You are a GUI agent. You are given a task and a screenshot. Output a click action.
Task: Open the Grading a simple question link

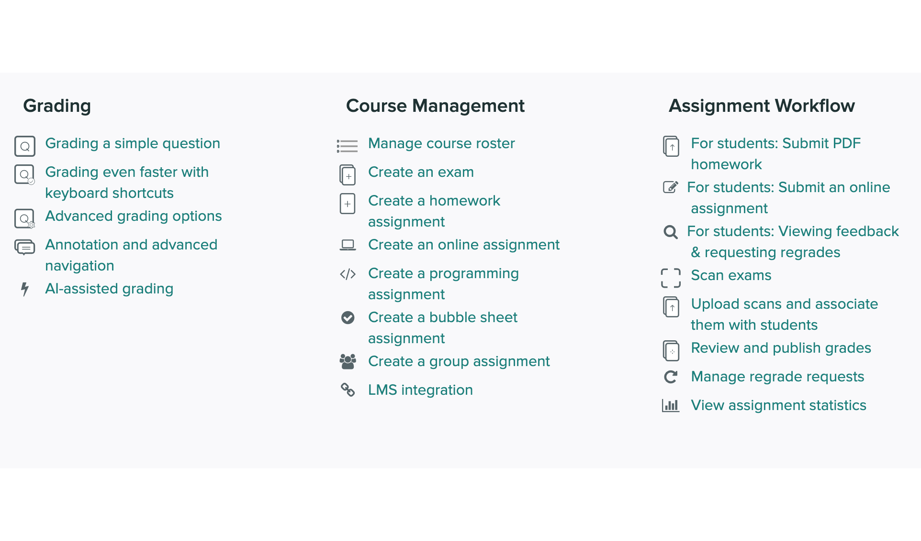133,143
